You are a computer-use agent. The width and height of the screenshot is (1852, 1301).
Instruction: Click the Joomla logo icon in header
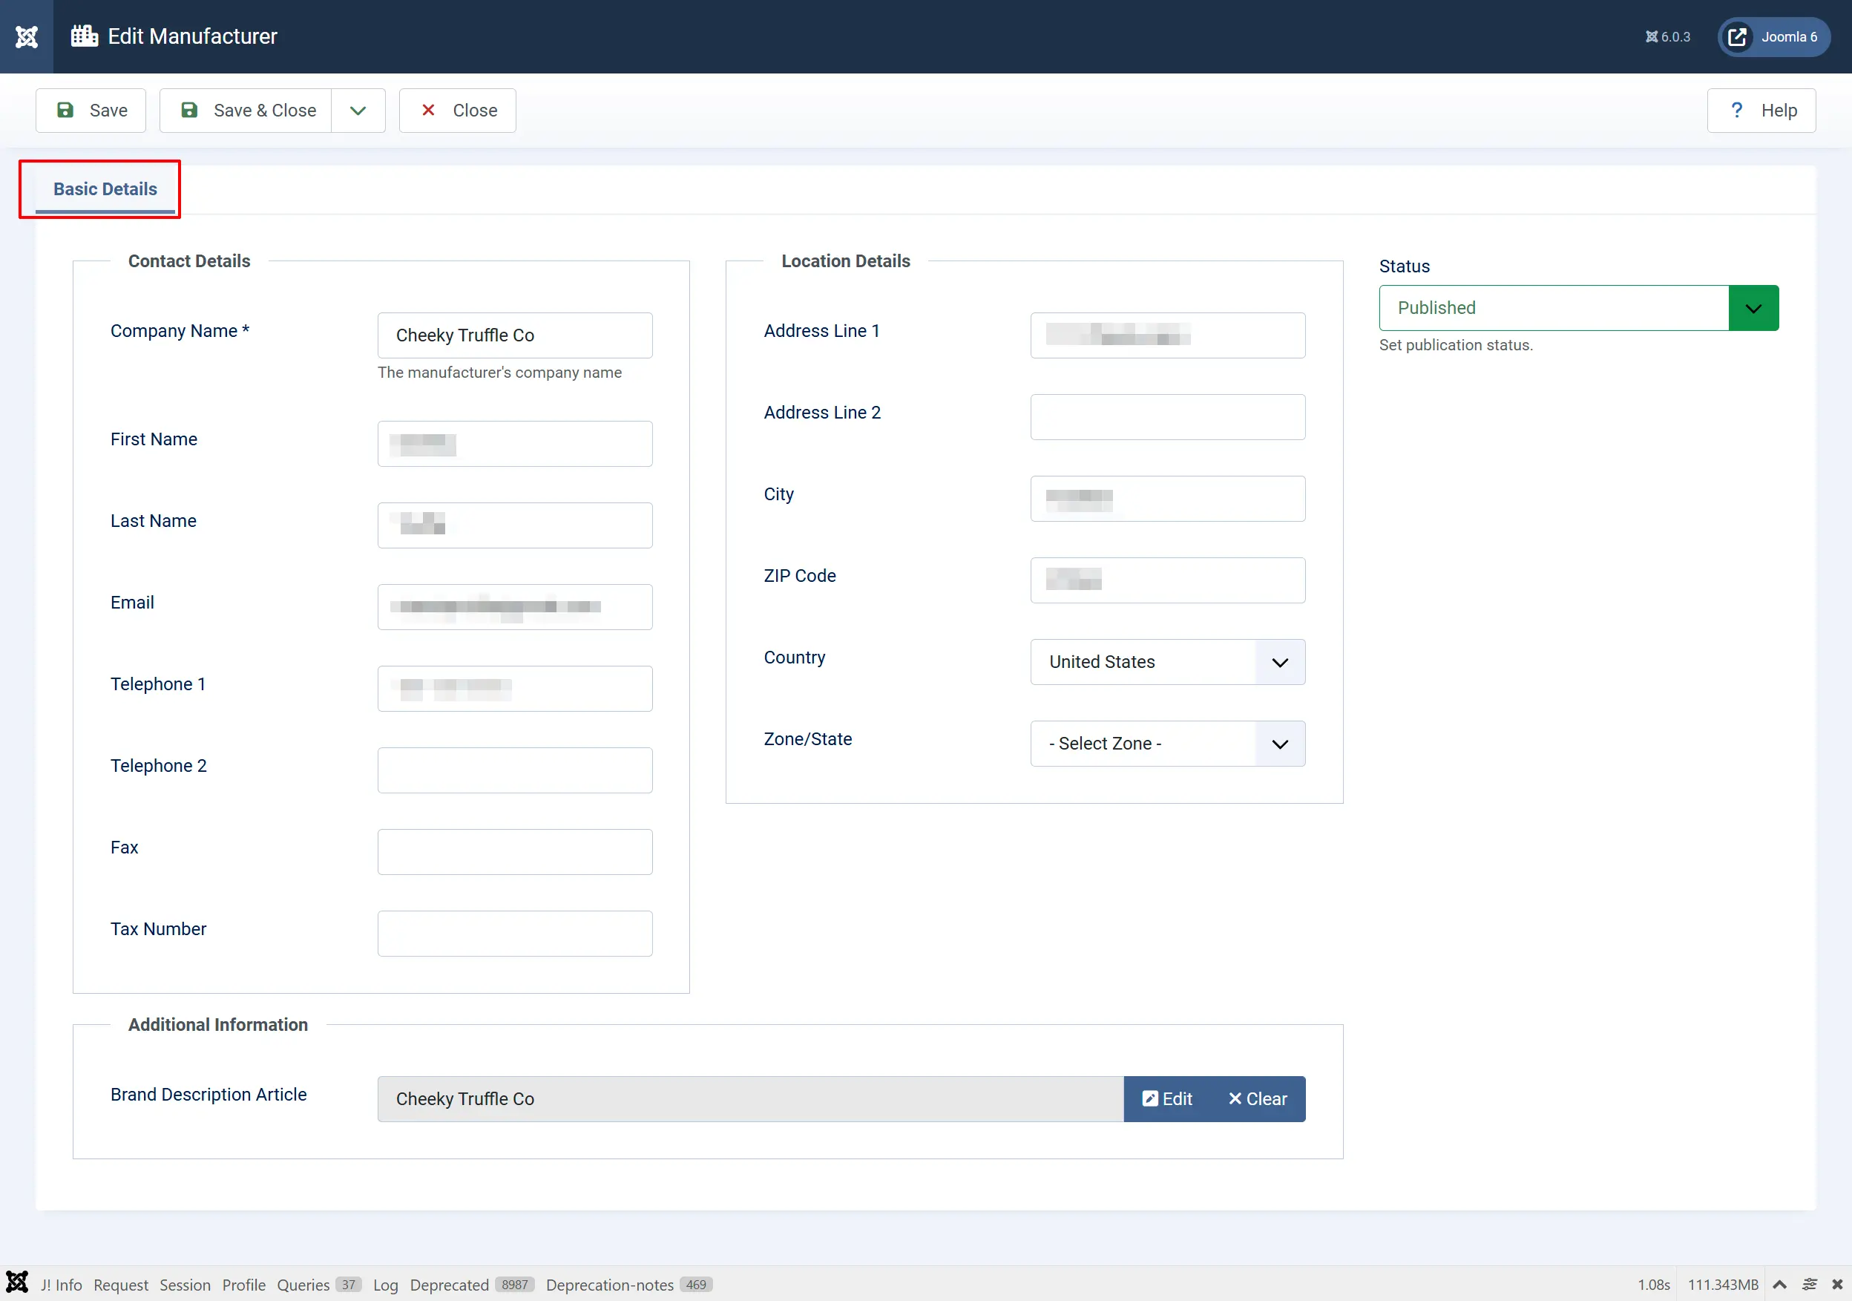tap(27, 36)
